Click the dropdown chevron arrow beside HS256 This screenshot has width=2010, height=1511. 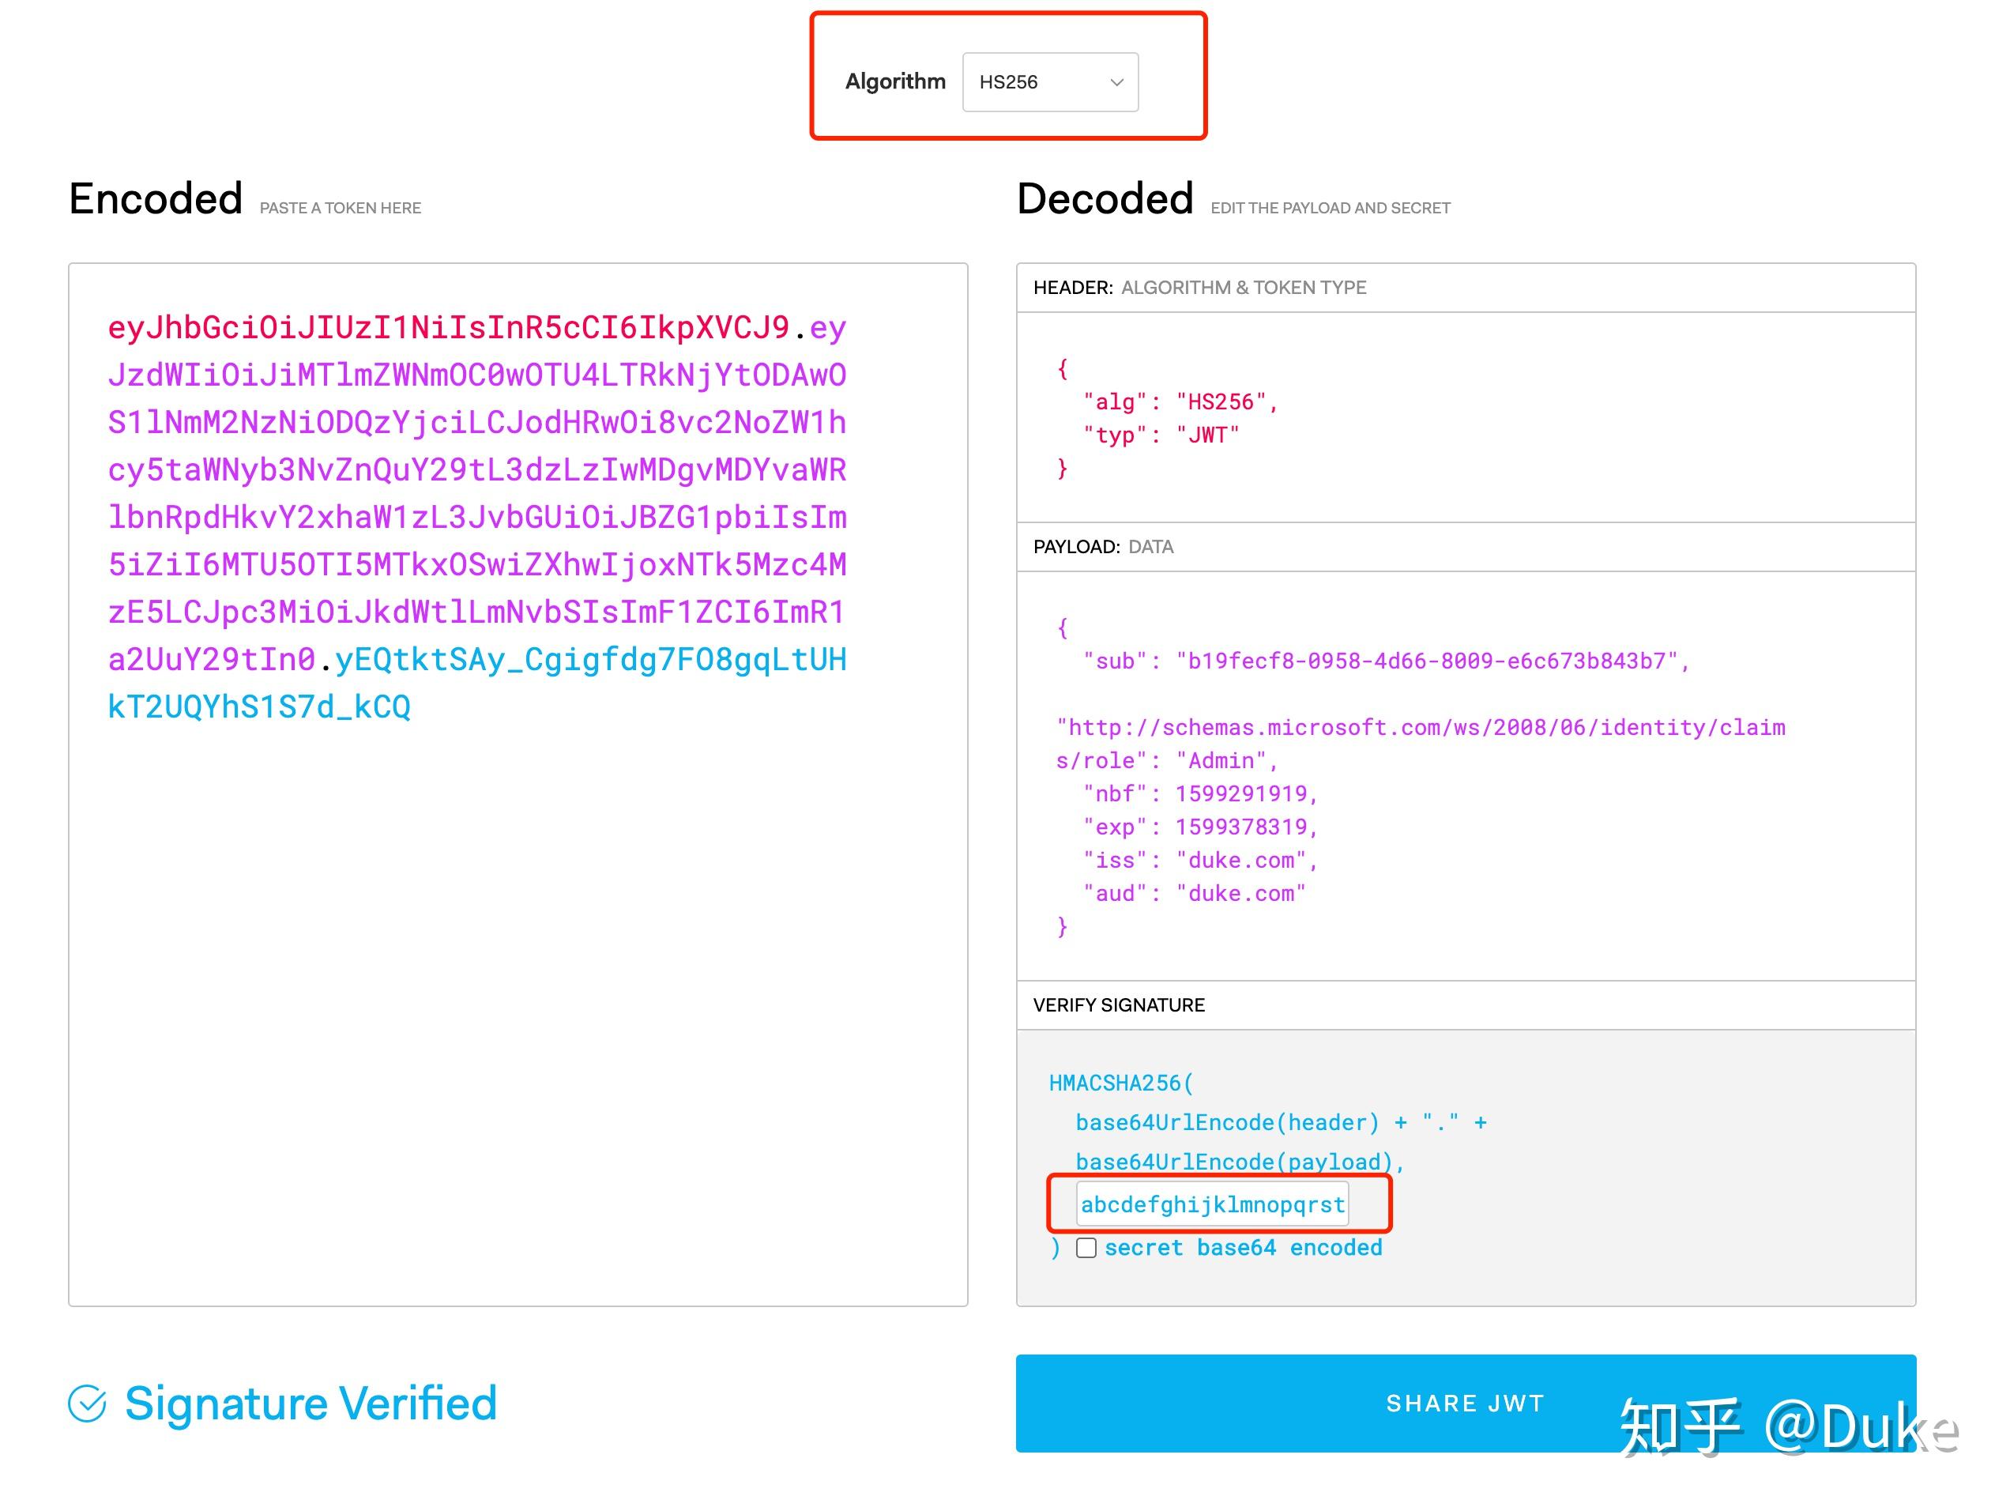1116,83
